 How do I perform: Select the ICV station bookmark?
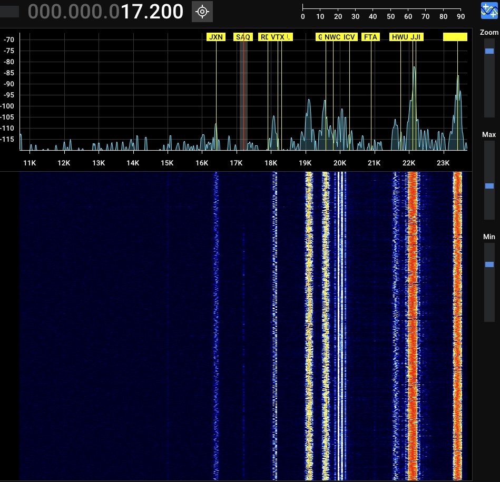(349, 37)
